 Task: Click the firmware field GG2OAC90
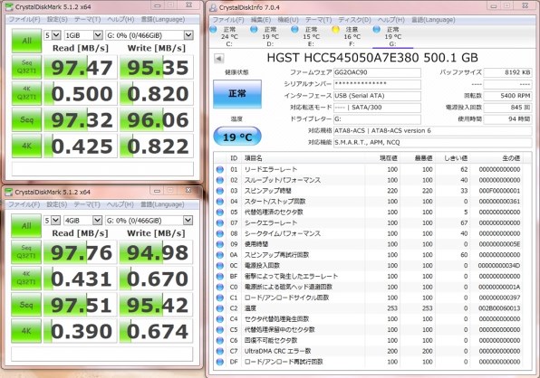pos(377,72)
